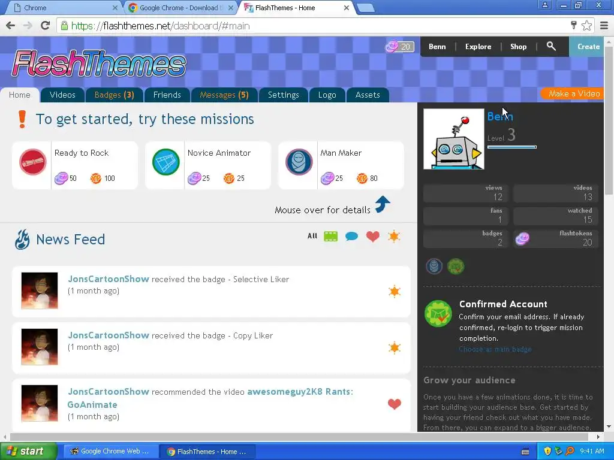Click the Grow your audience heading
Viewport: 614px width, 460px height.
pyautogui.click(x=469, y=380)
